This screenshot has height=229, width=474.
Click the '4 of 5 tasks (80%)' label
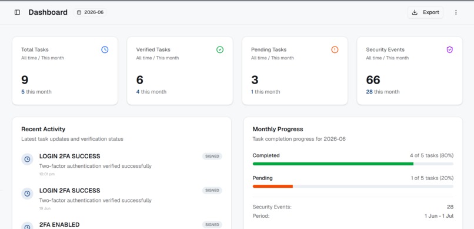[432, 155]
